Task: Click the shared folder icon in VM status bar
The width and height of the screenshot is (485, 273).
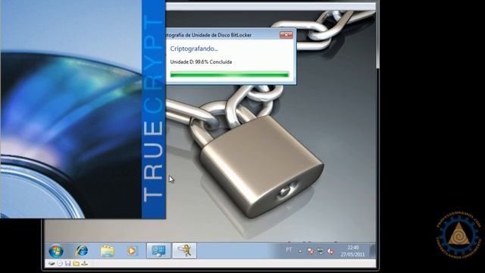Action: 76,263
